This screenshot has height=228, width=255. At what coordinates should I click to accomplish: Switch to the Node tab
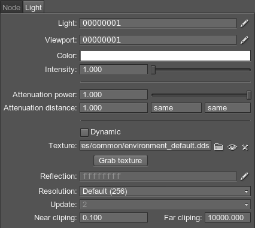(x=11, y=8)
